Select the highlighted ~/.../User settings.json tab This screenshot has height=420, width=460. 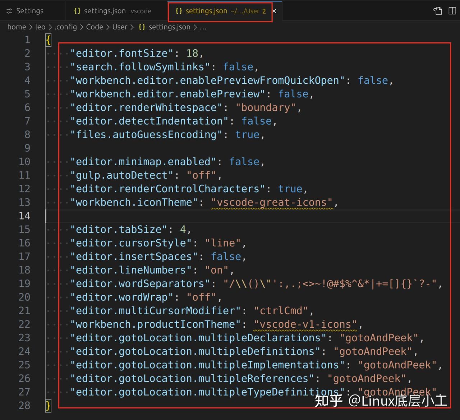click(216, 11)
